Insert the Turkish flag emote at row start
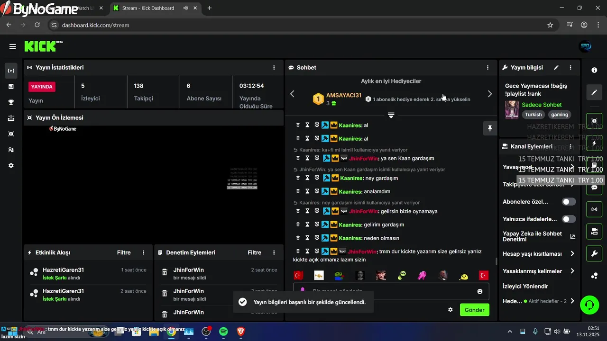This screenshot has height=341, width=607. click(x=298, y=275)
